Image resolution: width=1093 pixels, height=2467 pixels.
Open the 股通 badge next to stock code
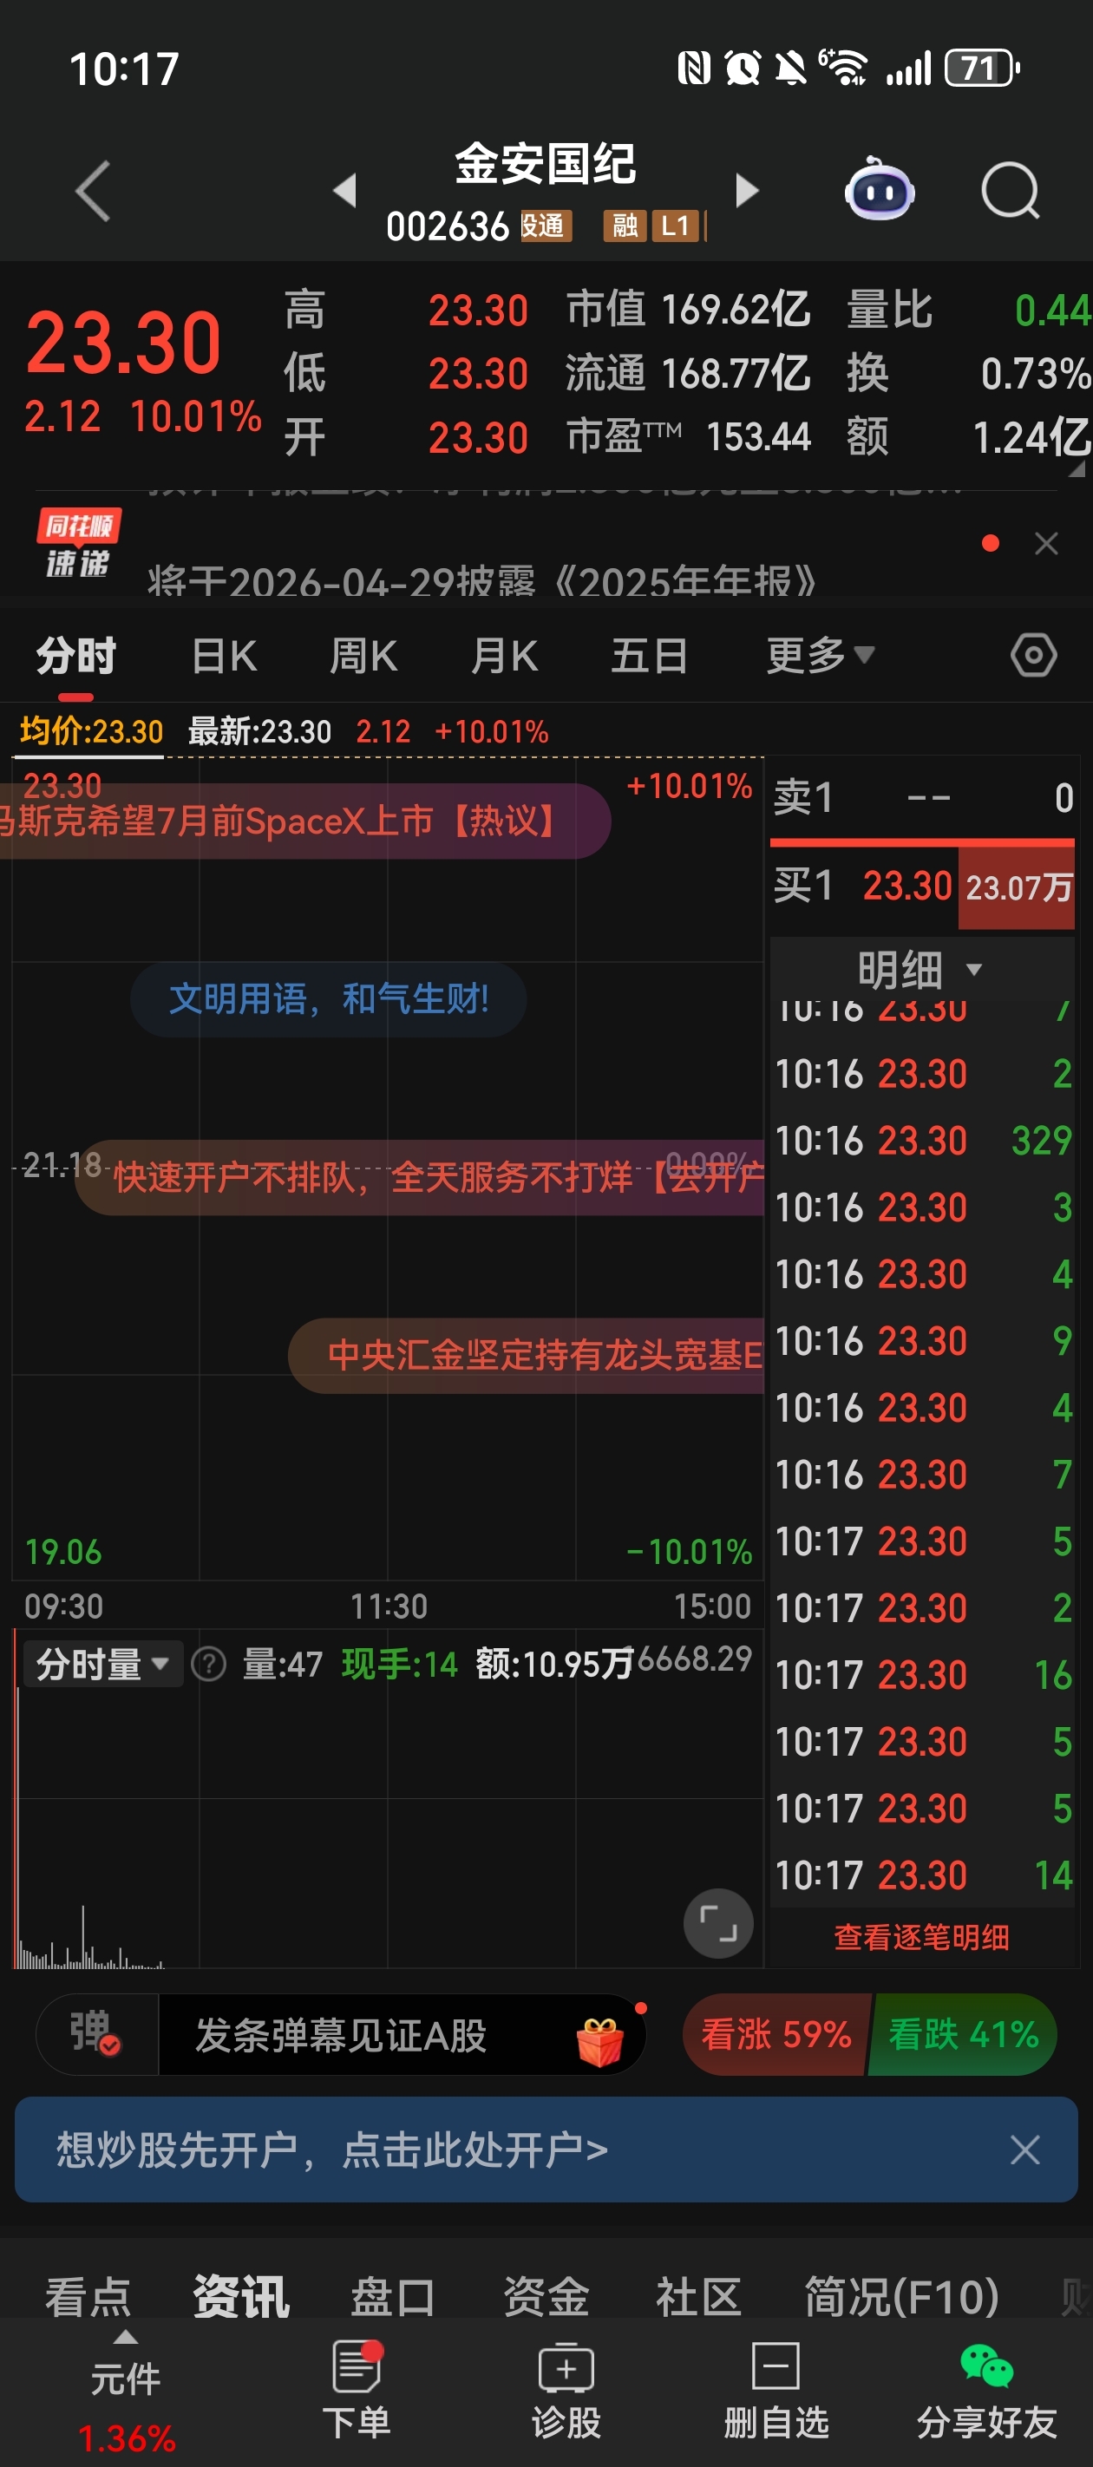545,226
